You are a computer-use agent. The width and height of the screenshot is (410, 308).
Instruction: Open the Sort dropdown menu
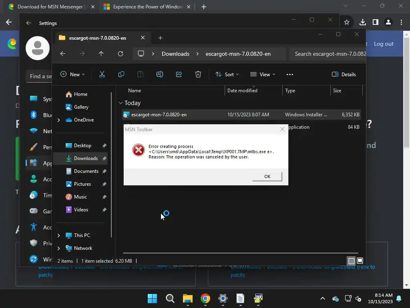[x=227, y=74]
